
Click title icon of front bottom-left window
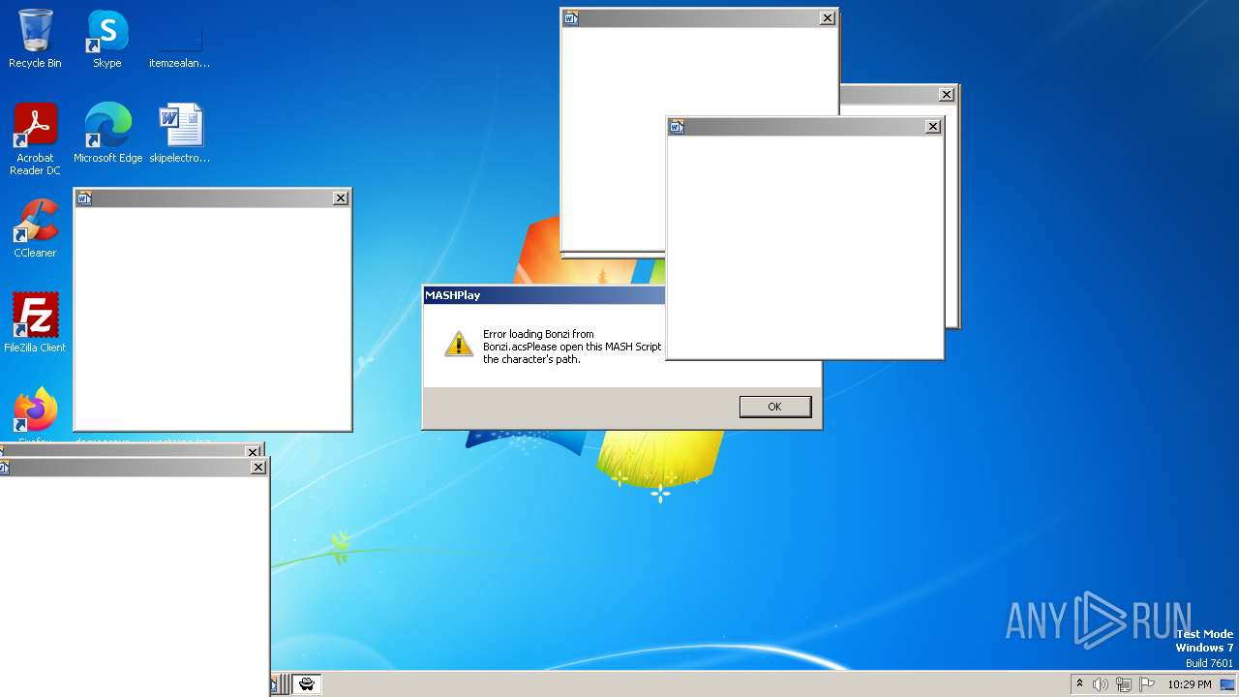(x=4, y=468)
